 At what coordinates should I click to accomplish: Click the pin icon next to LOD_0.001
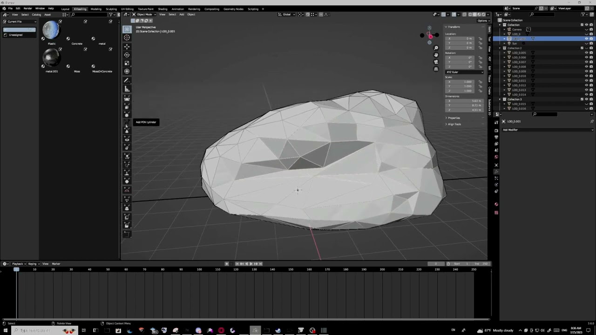pyautogui.click(x=592, y=121)
